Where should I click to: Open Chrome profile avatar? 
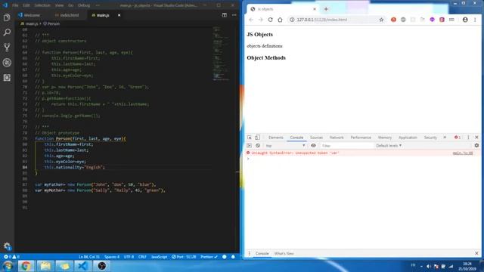(x=465, y=20)
